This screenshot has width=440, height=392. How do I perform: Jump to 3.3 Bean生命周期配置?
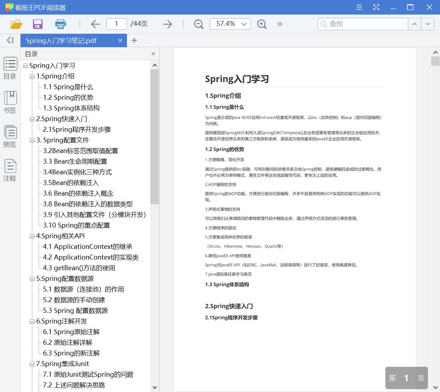pos(75,162)
